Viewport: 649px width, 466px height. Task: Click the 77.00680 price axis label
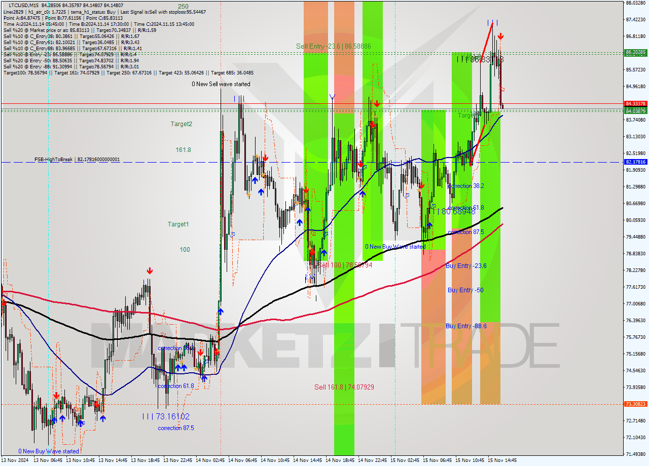click(x=636, y=304)
